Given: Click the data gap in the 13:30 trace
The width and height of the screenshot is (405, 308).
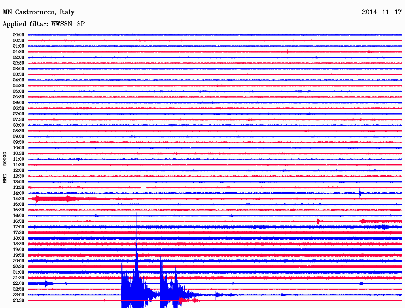Looking at the screenshot, I should coord(144,188).
